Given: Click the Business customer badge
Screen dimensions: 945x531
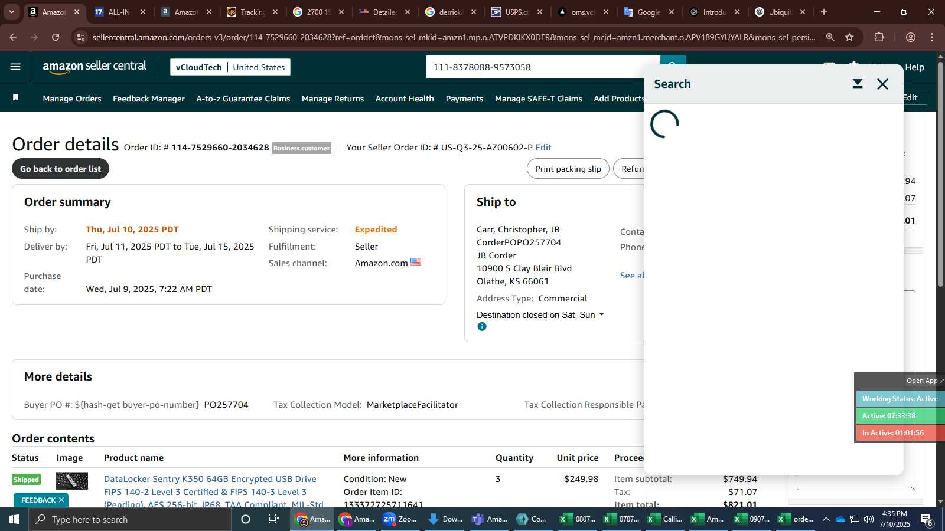Looking at the screenshot, I should click(301, 148).
